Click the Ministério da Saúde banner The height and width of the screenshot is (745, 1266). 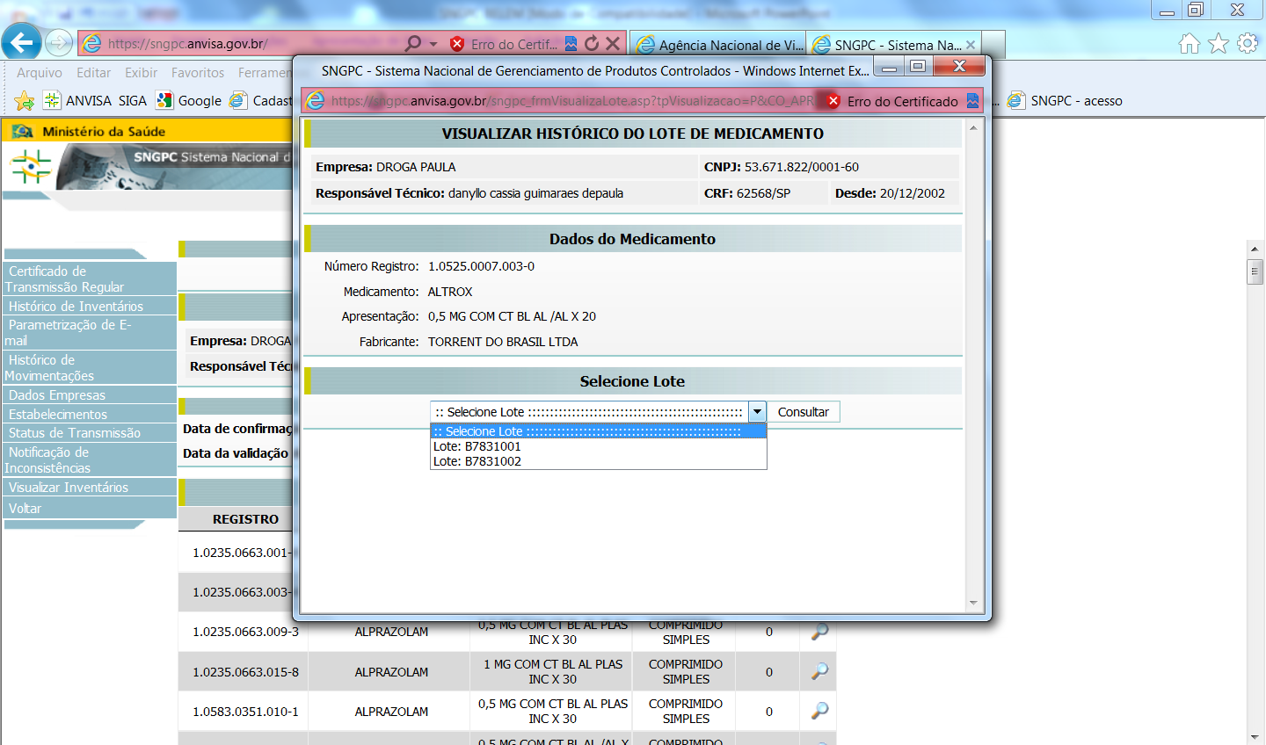click(x=146, y=132)
